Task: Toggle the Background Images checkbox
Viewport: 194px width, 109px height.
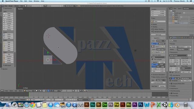Action: (x=153, y=31)
